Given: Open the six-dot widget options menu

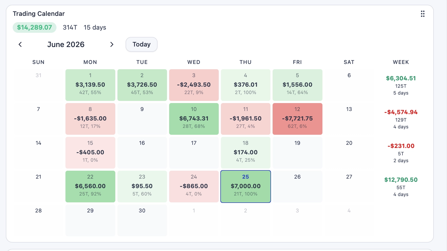Looking at the screenshot, I should coord(422,14).
